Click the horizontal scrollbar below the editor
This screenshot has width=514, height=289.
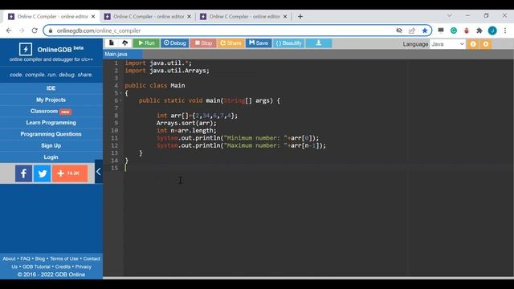click(x=308, y=278)
